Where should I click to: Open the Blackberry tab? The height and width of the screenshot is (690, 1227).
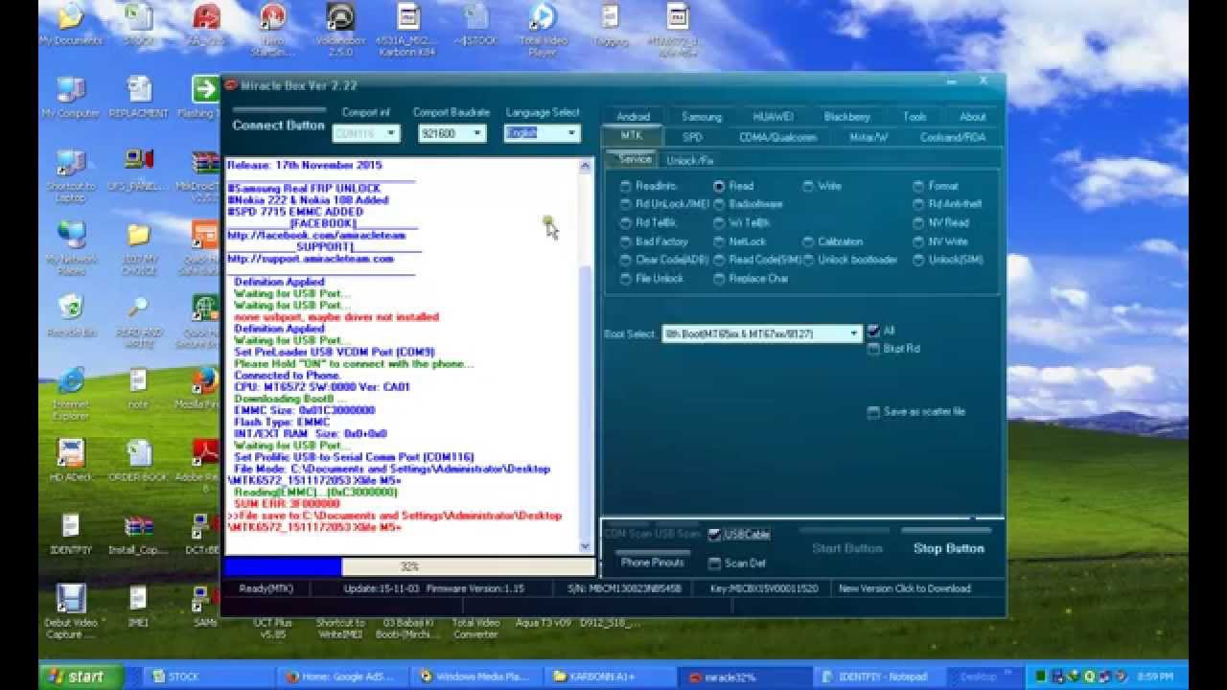tap(846, 117)
